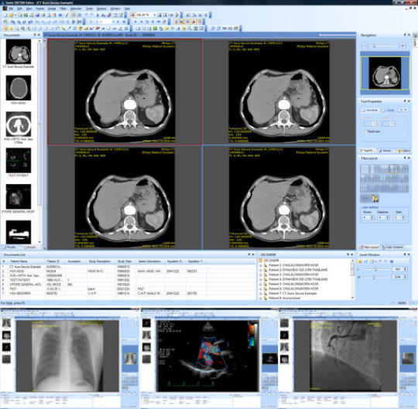Click the Documents panel vertical scrollbar
This screenshot has width=418, height=409.
(x=39, y=141)
